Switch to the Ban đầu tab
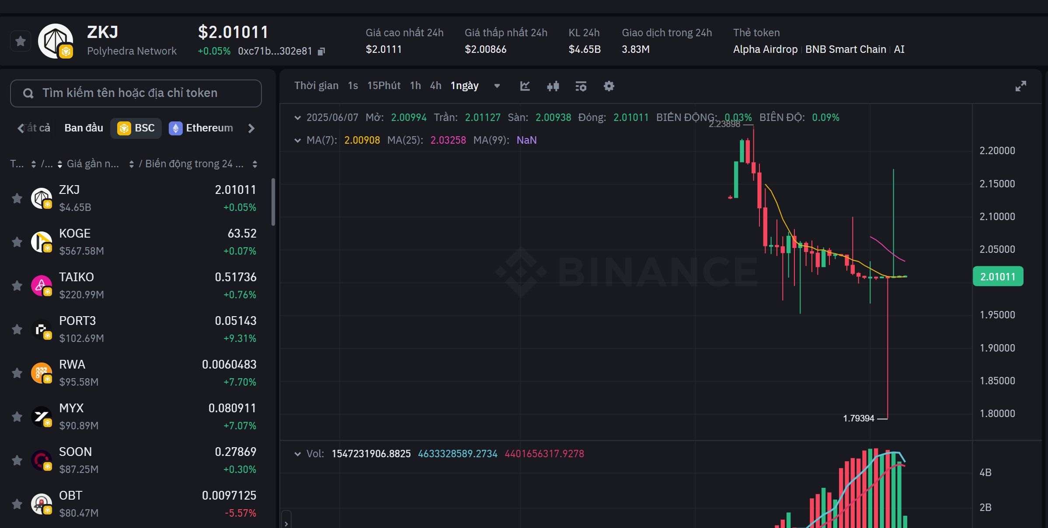Viewport: 1048px width, 528px height. click(84, 128)
